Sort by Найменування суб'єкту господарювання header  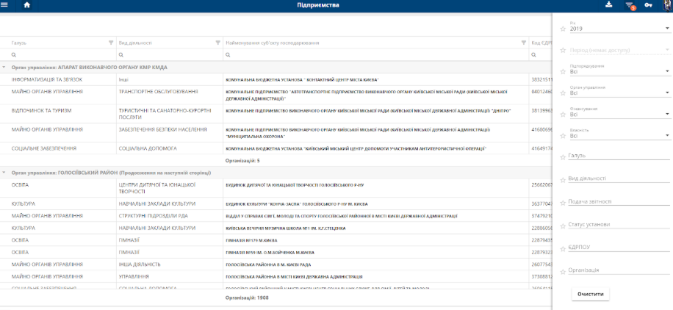point(272,43)
